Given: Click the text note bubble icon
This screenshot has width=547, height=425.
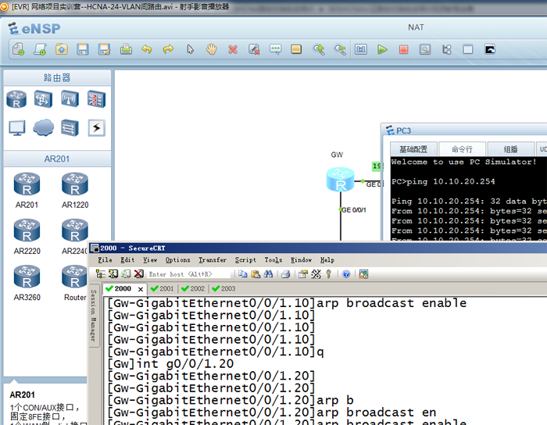Looking at the screenshot, I should click(x=275, y=49).
